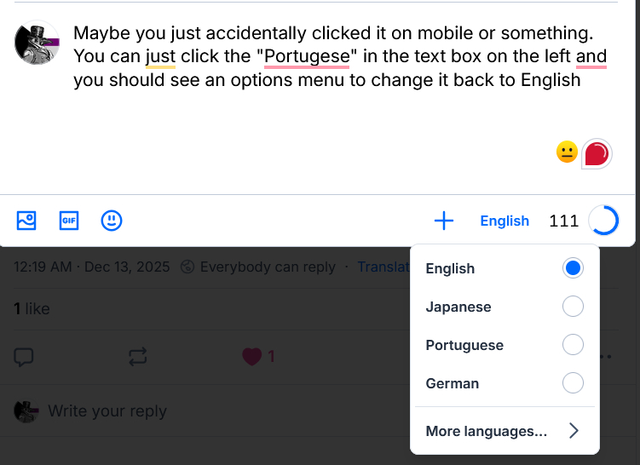Click the repost arrows icon
Screen dimensions: 640x465
tap(137, 357)
